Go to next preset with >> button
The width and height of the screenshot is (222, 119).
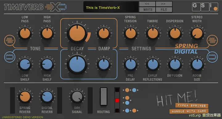tap(164, 4)
